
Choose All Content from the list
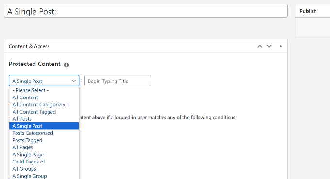pos(44,98)
